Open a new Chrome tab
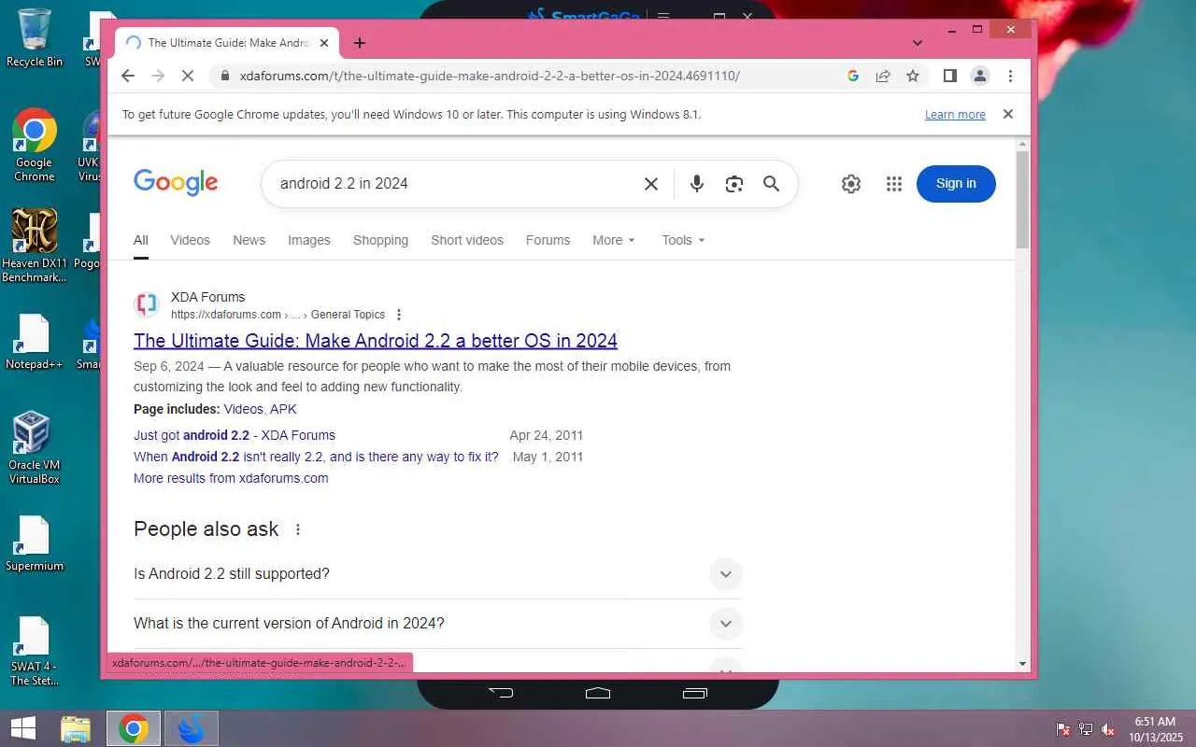The image size is (1196, 747). [360, 43]
